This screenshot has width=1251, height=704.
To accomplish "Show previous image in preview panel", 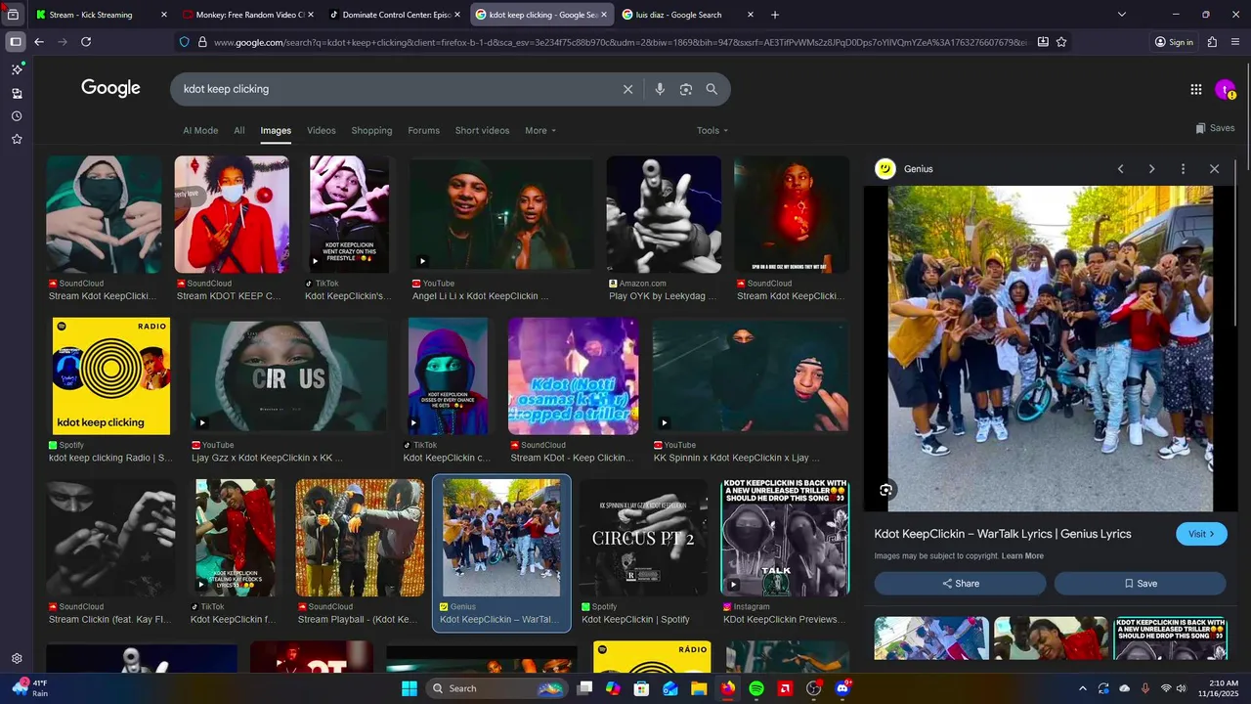I will (1121, 169).
